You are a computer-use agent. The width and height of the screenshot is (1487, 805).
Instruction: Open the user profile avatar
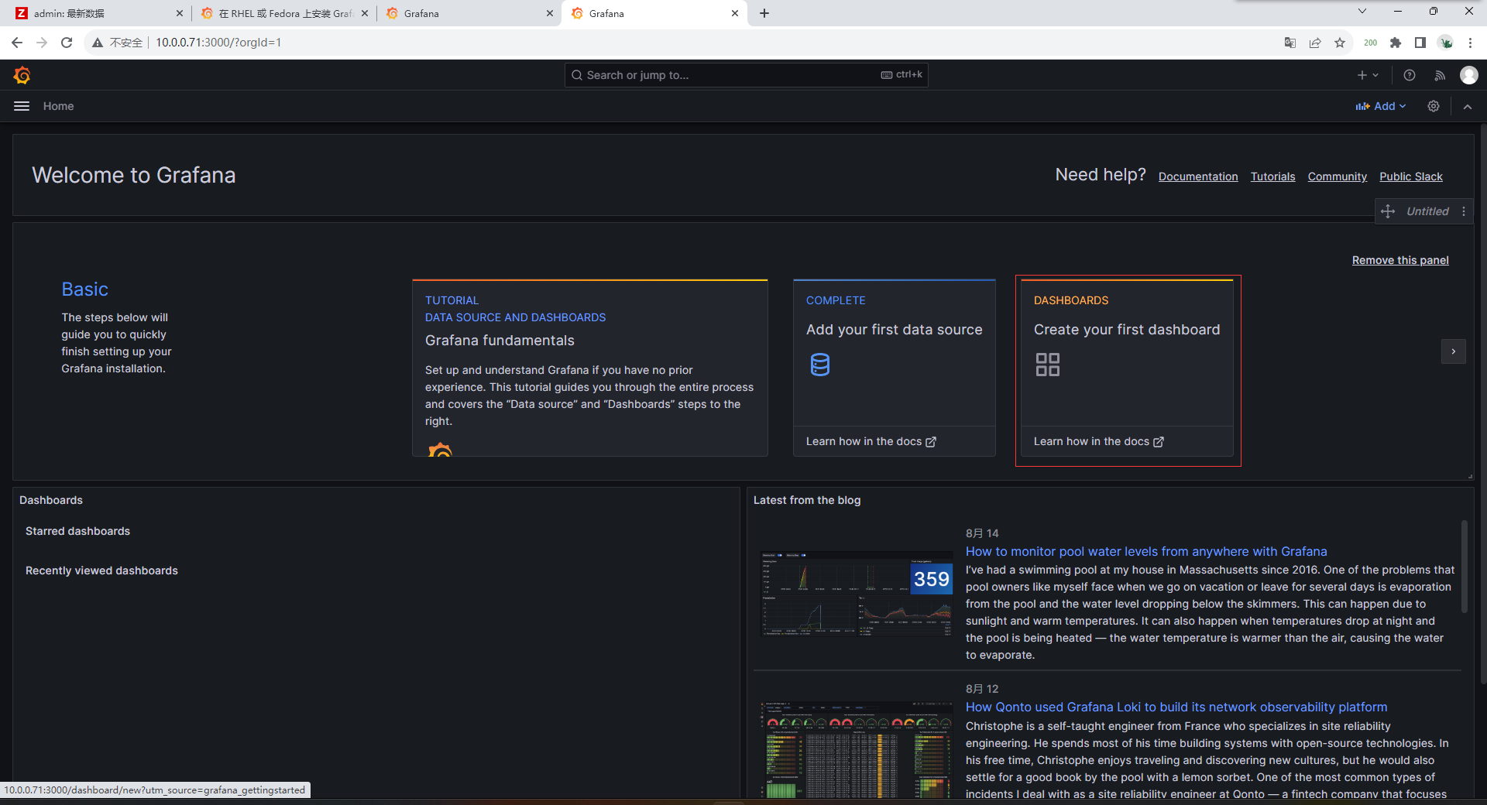click(x=1469, y=75)
